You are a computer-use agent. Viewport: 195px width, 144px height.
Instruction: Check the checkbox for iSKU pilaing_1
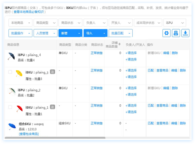coord(10,107)
